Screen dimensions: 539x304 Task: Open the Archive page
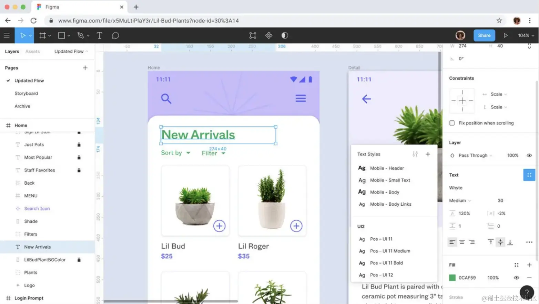click(22, 106)
